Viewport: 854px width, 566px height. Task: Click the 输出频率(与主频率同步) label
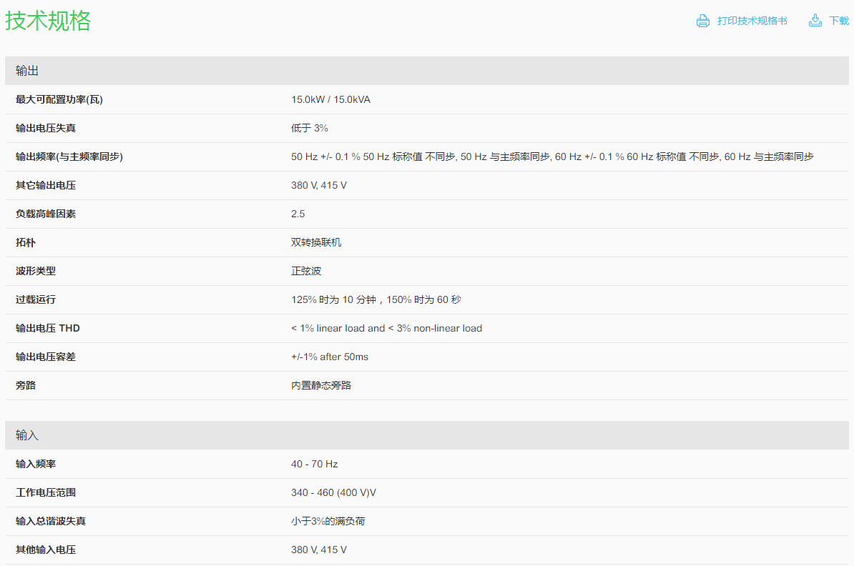(69, 157)
